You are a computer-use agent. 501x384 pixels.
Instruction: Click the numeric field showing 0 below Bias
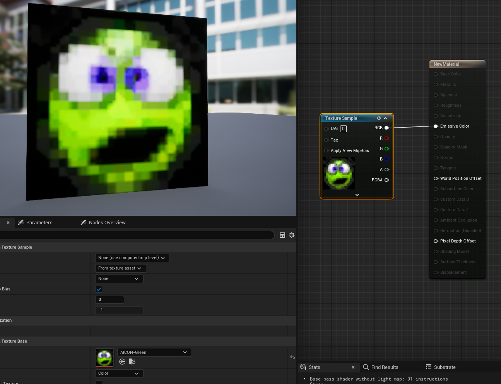point(109,300)
